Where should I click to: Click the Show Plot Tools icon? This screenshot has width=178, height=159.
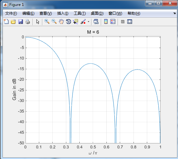(130, 22)
